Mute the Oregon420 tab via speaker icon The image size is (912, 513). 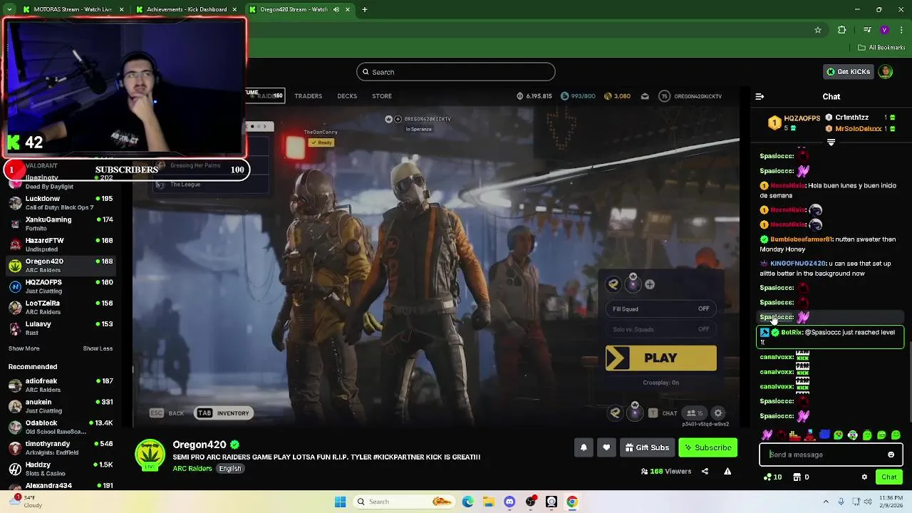[x=336, y=10]
